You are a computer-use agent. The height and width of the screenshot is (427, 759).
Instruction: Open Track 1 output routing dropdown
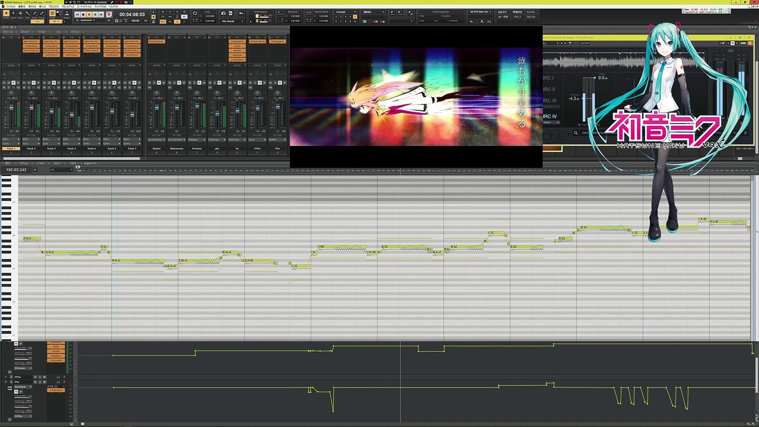[x=11, y=144]
